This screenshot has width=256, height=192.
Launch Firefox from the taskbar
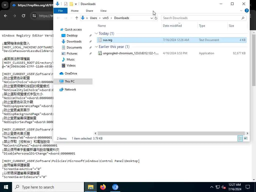pyautogui.click(x=103, y=187)
